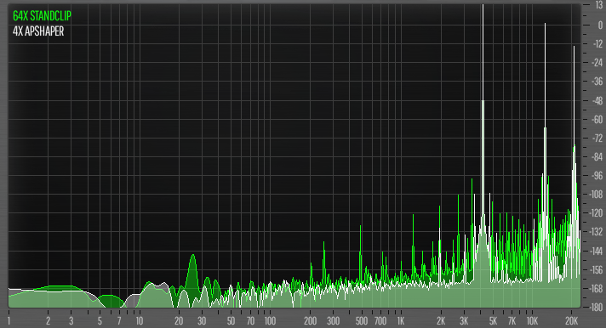The height and width of the screenshot is (328, 606).
Task: Click the 30 Hz frequency axis label
Action: (202, 320)
